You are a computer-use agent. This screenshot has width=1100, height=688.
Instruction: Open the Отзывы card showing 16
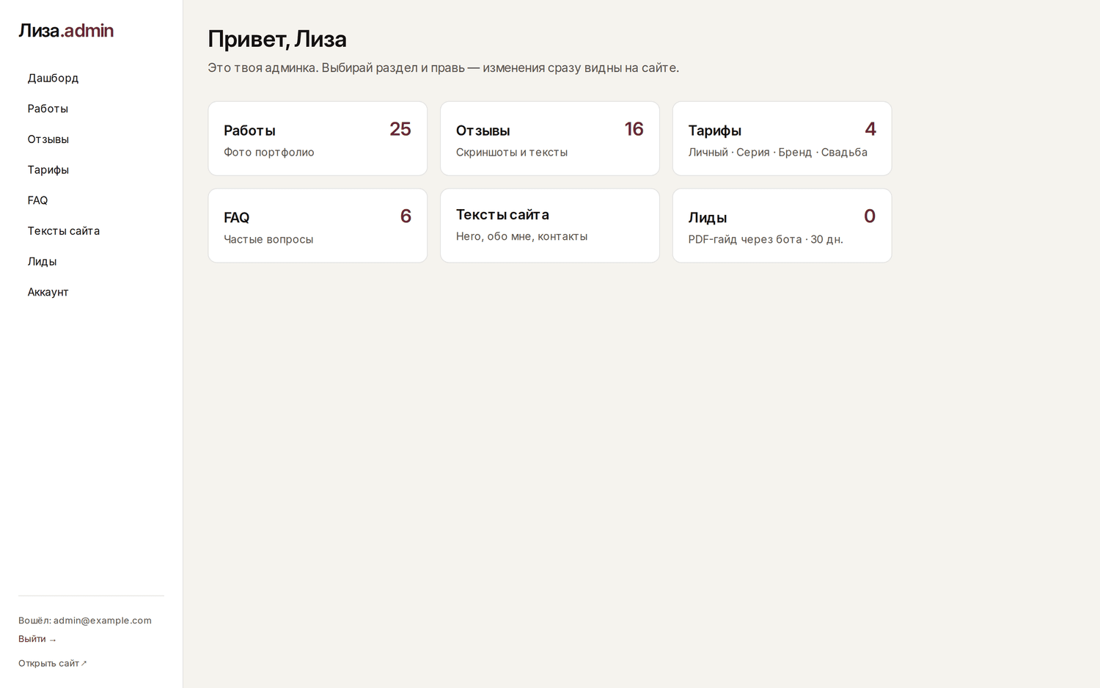(x=550, y=139)
